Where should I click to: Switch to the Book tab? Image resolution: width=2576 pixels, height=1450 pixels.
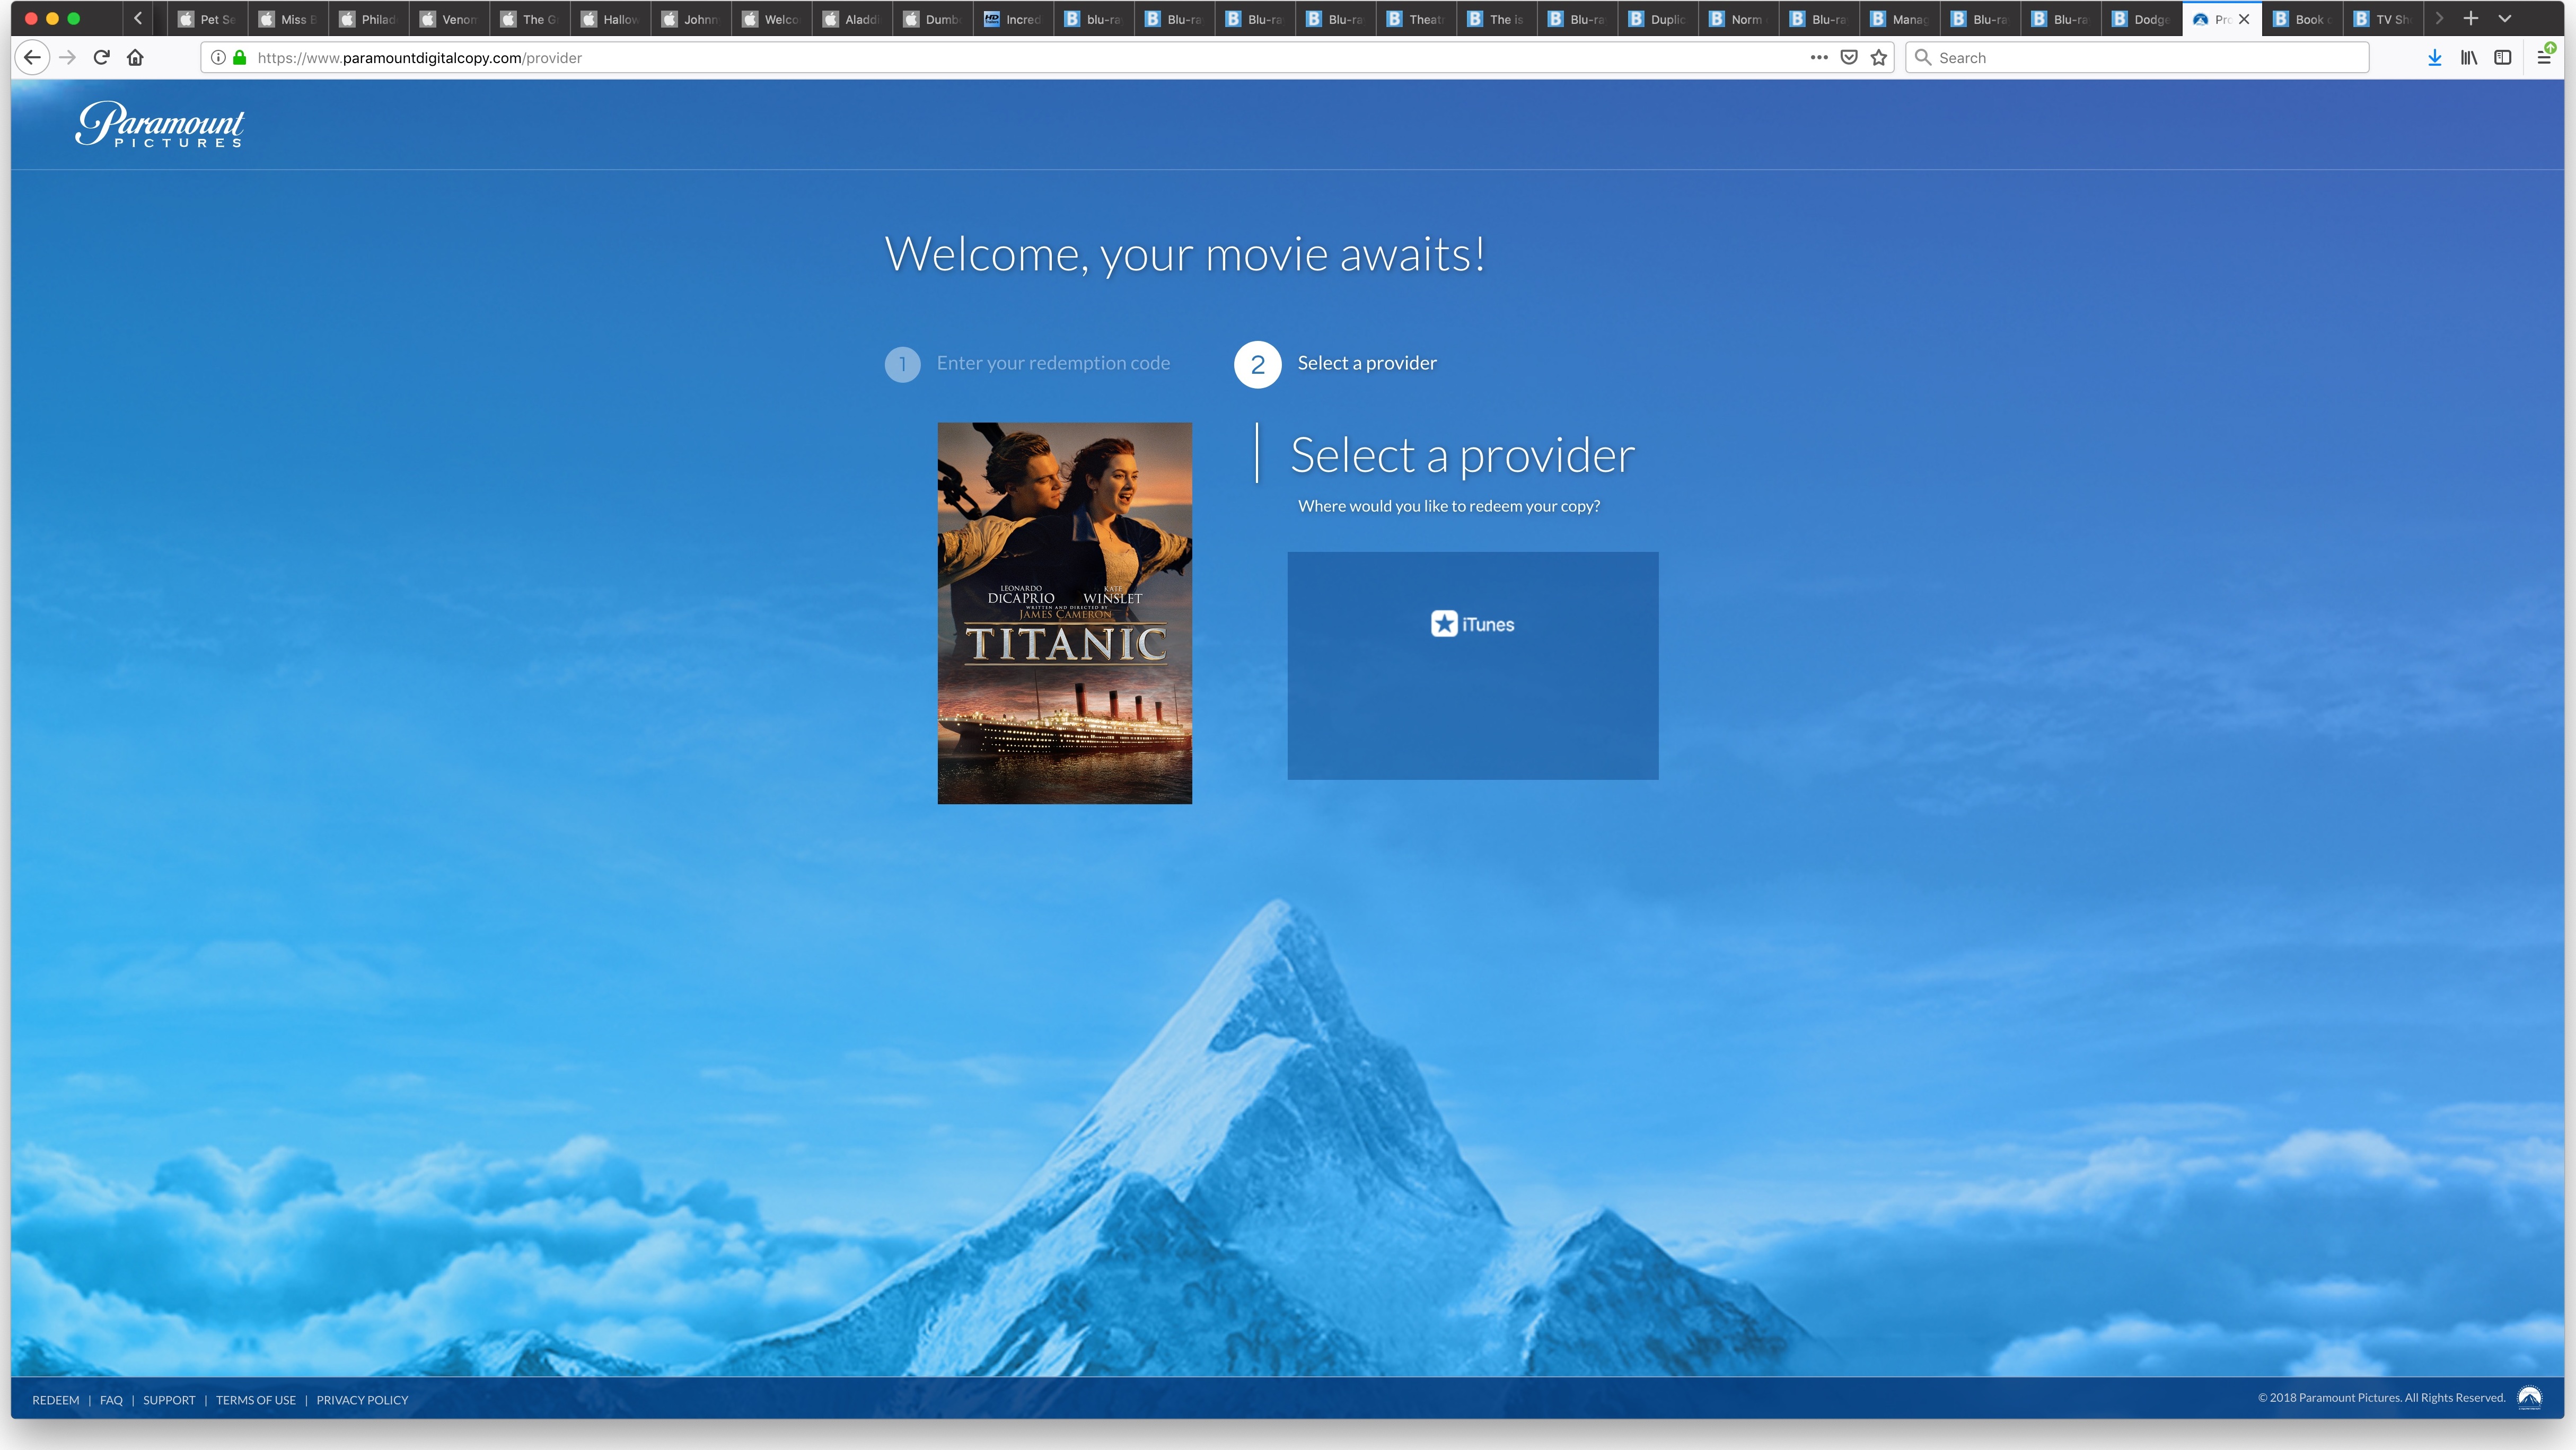[x=2303, y=19]
